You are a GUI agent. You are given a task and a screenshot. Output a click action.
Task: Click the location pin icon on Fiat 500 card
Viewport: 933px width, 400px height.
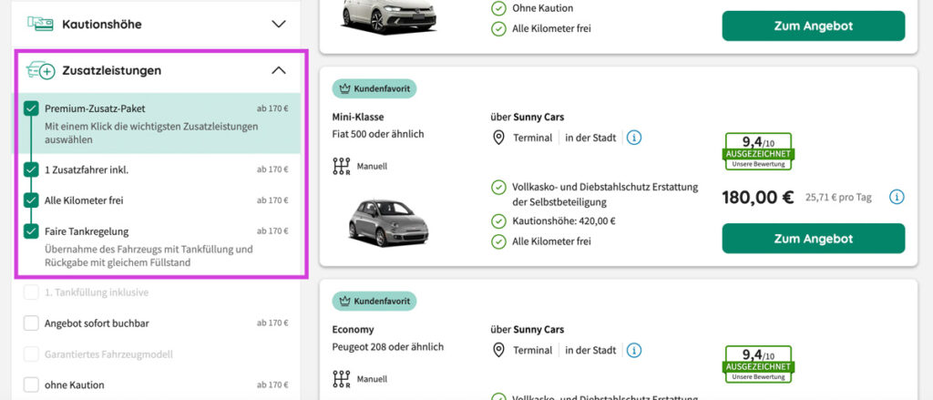(x=498, y=138)
